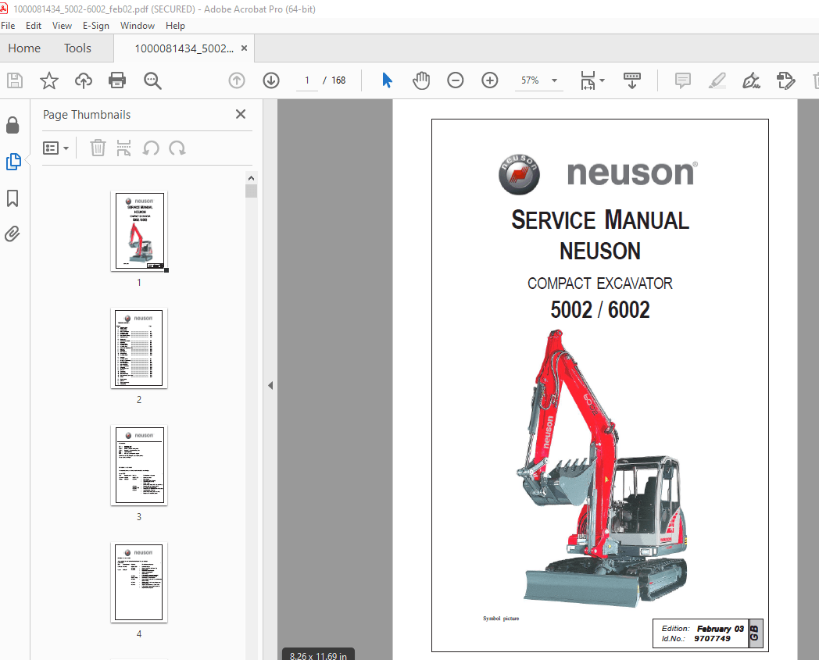Open thumbnail options menu dropdown
The image size is (819, 660).
pos(56,148)
